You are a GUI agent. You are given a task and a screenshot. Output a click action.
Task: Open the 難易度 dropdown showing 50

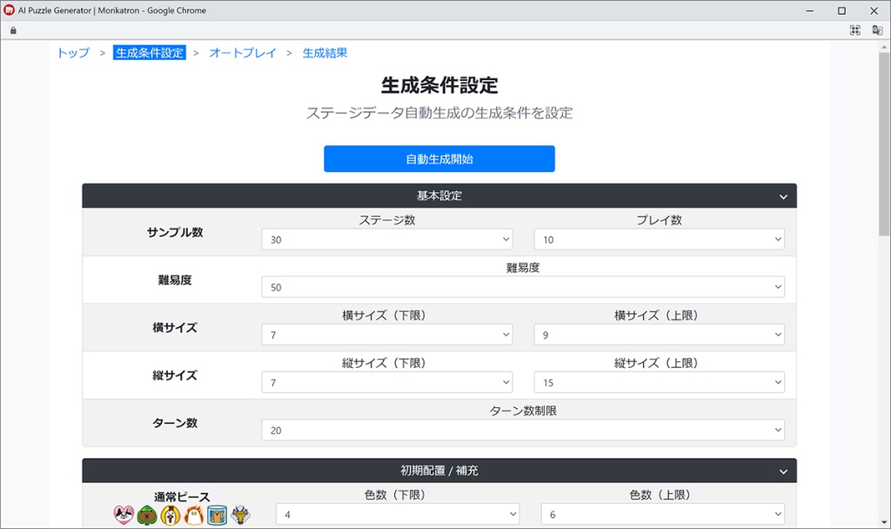click(x=523, y=287)
